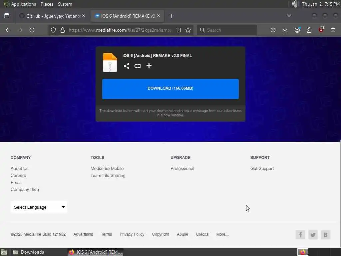
Task: Open the System menu
Action: (65, 4)
